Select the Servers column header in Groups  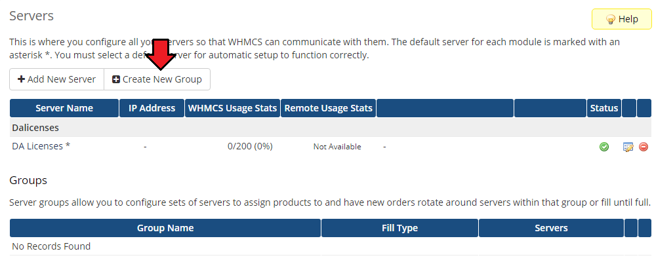pyautogui.click(x=551, y=228)
